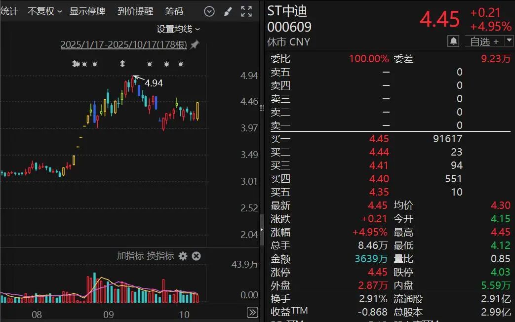Viewport: 515px width, 322px height.
Task: Click the large latest price 4.45
Action: (440, 19)
